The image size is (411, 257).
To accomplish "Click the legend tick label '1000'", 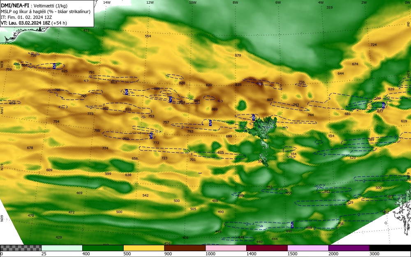I will [x=210, y=254].
